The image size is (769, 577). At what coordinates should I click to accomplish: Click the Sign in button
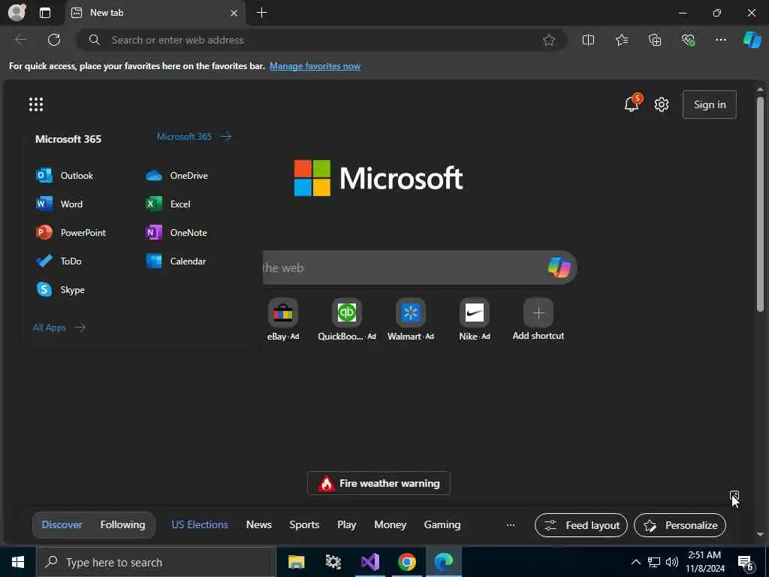(710, 104)
